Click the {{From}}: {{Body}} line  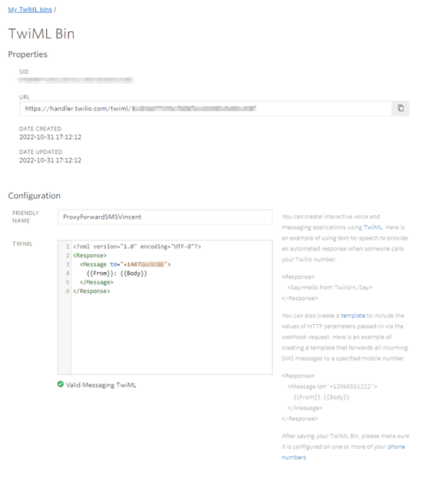[117, 274]
